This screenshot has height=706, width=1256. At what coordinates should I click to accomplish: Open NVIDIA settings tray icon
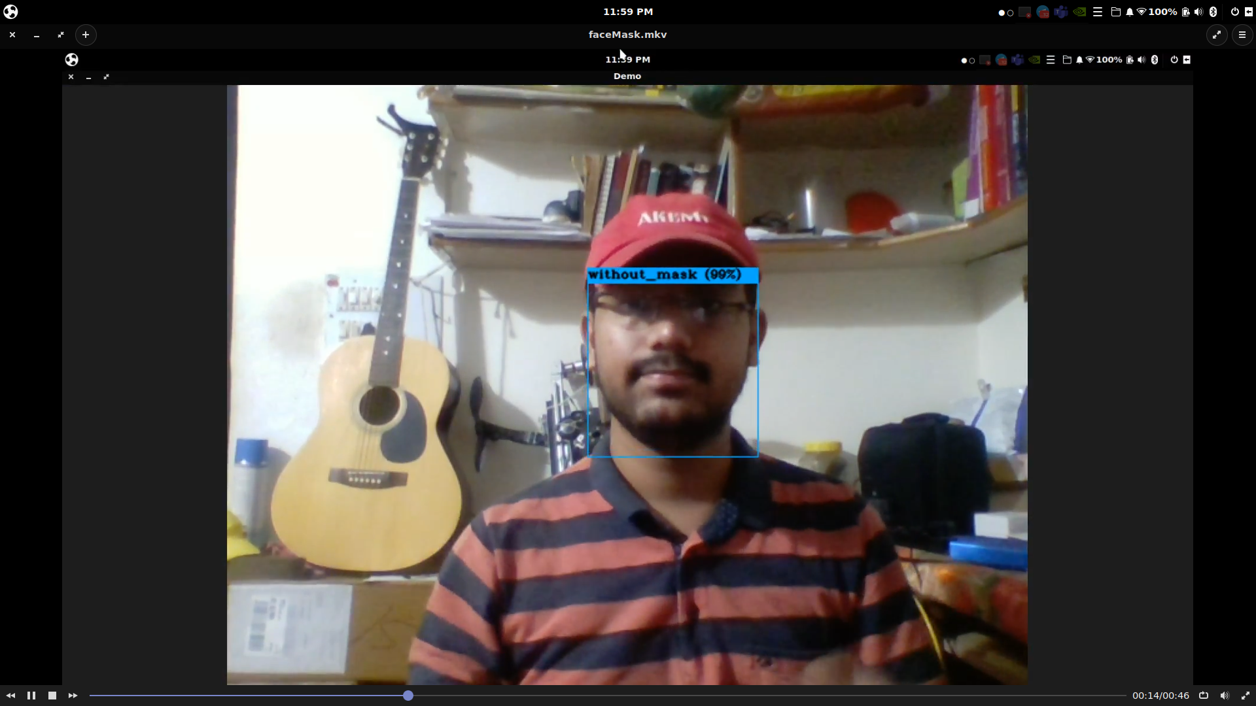point(1079,12)
